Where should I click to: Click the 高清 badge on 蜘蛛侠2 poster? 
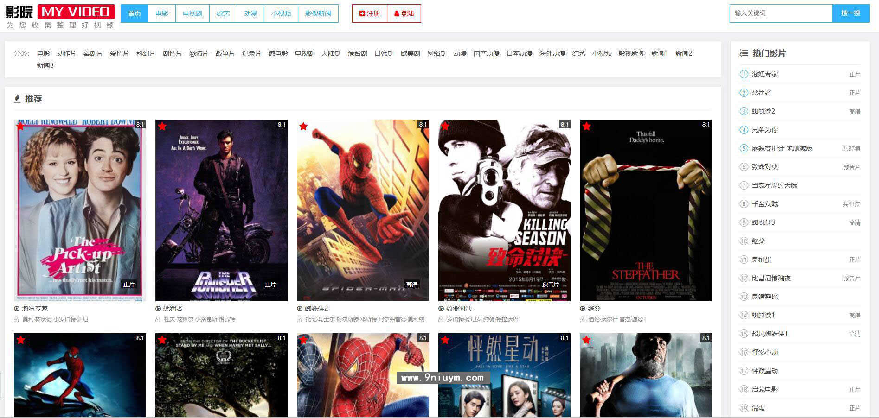coord(411,284)
